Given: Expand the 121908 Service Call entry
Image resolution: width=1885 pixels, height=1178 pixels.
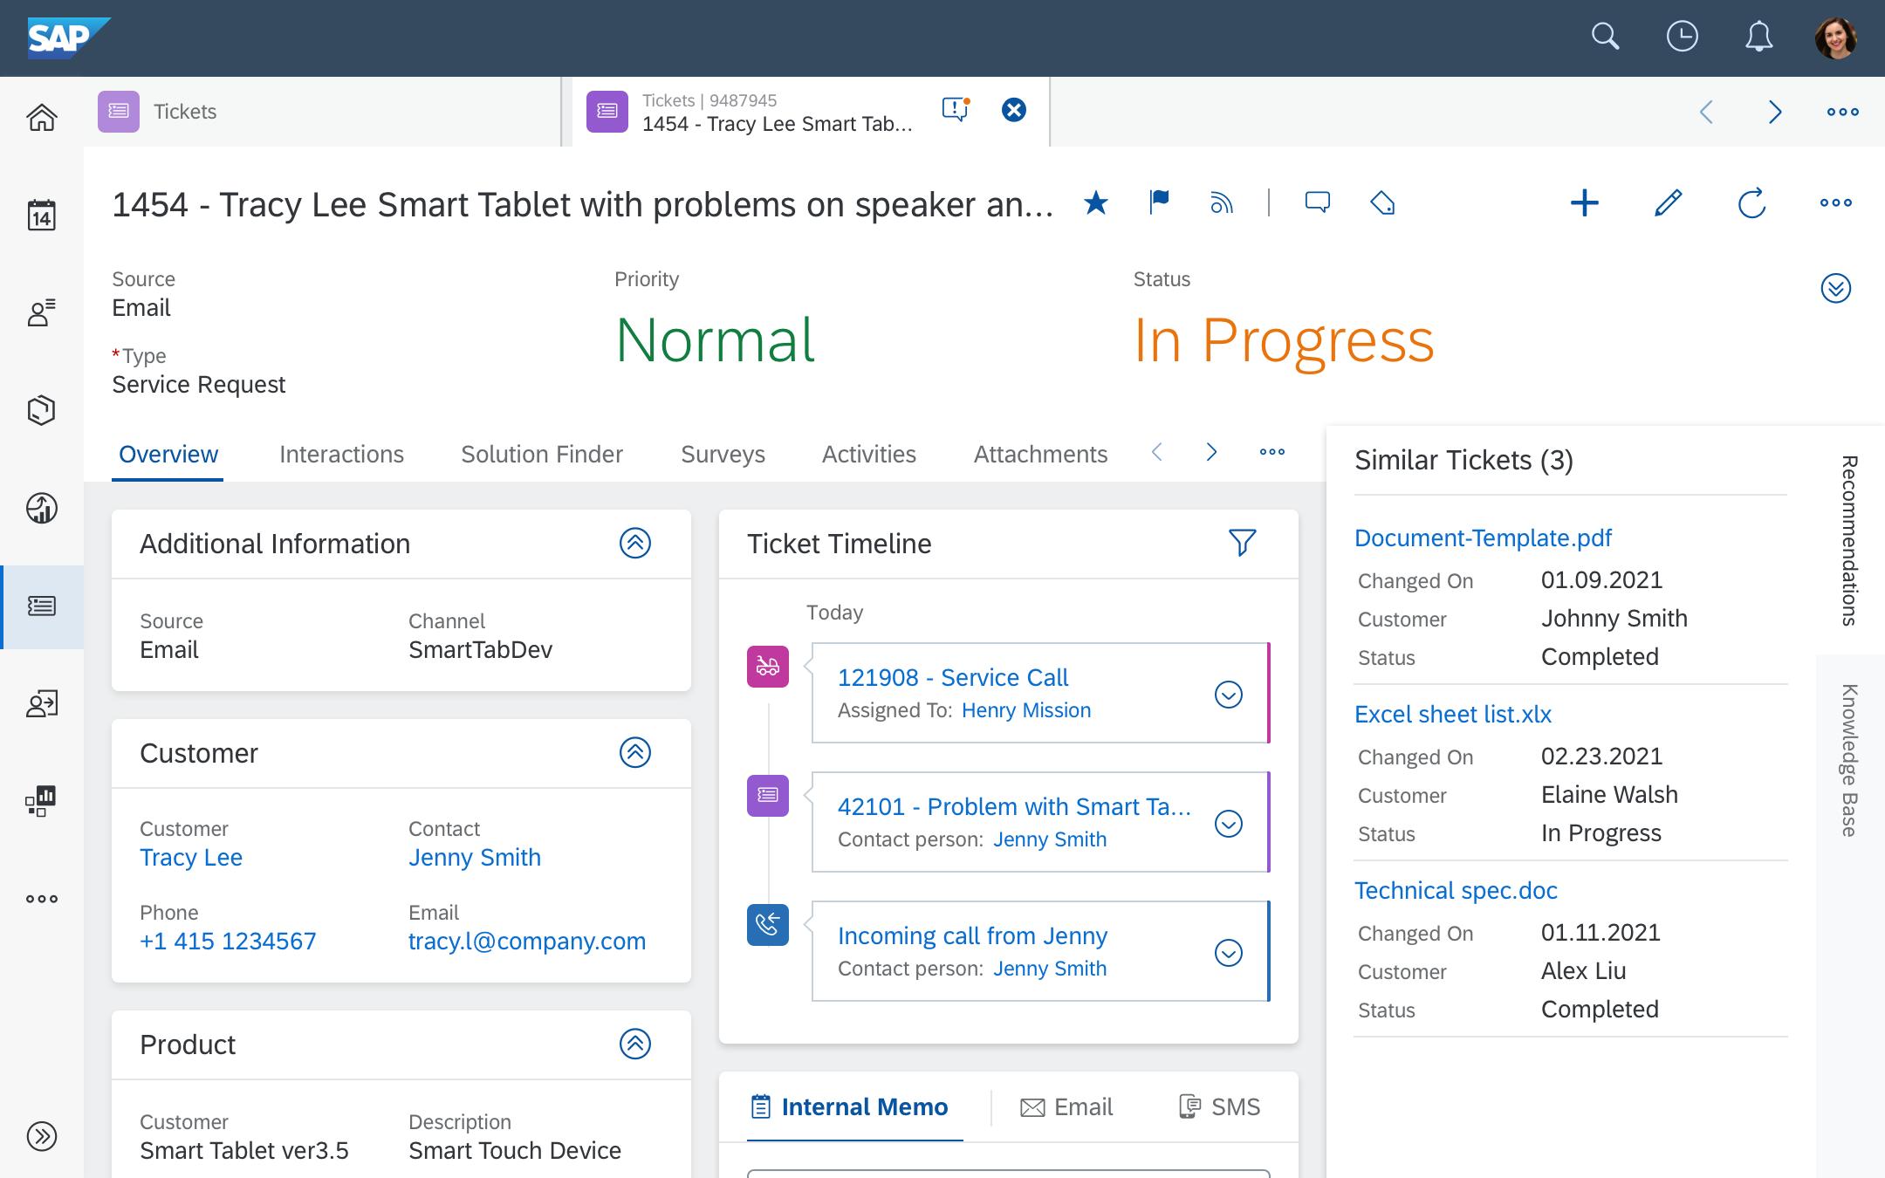Looking at the screenshot, I should coord(1228,695).
